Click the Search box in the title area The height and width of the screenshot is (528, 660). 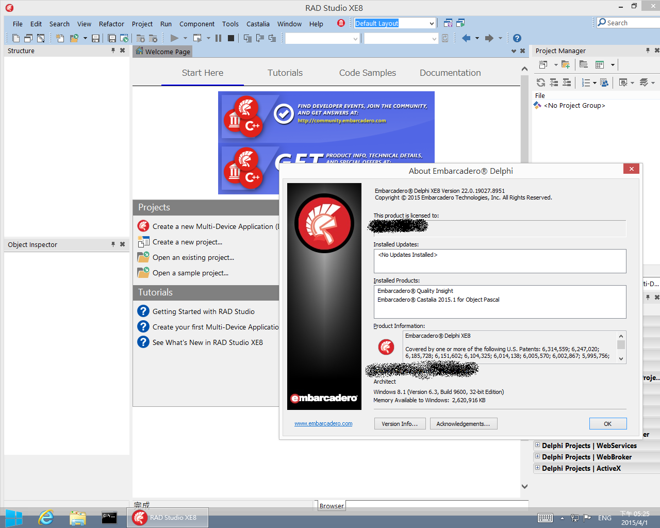click(x=628, y=23)
